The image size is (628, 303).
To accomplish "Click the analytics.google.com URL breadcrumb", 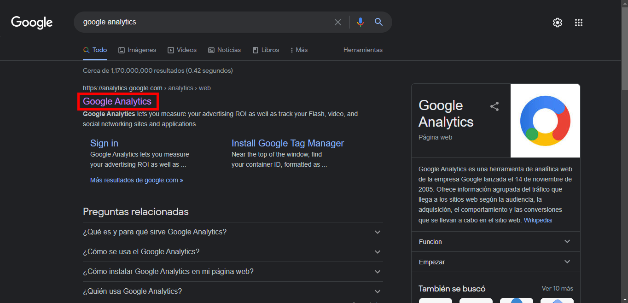I will pos(146,88).
